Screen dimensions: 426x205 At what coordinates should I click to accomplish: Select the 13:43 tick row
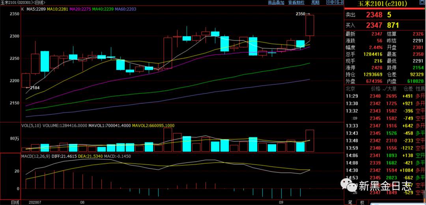pyautogui.click(x=385, y=133)
